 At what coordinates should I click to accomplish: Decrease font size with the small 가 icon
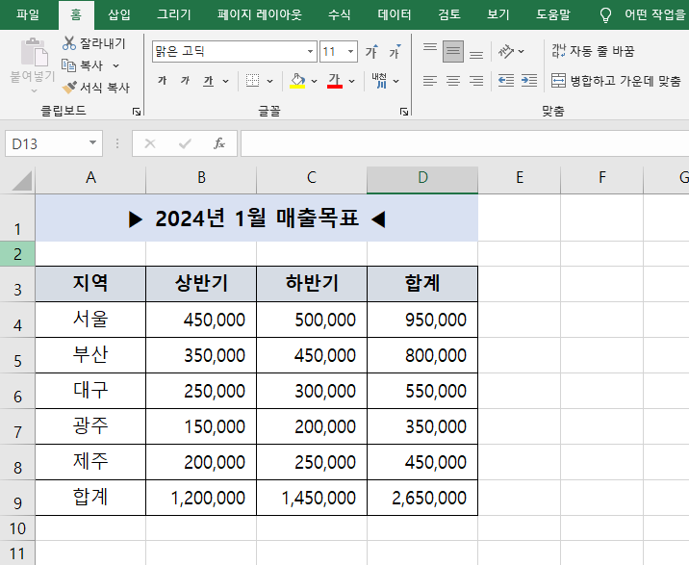(x=395, y=52)
